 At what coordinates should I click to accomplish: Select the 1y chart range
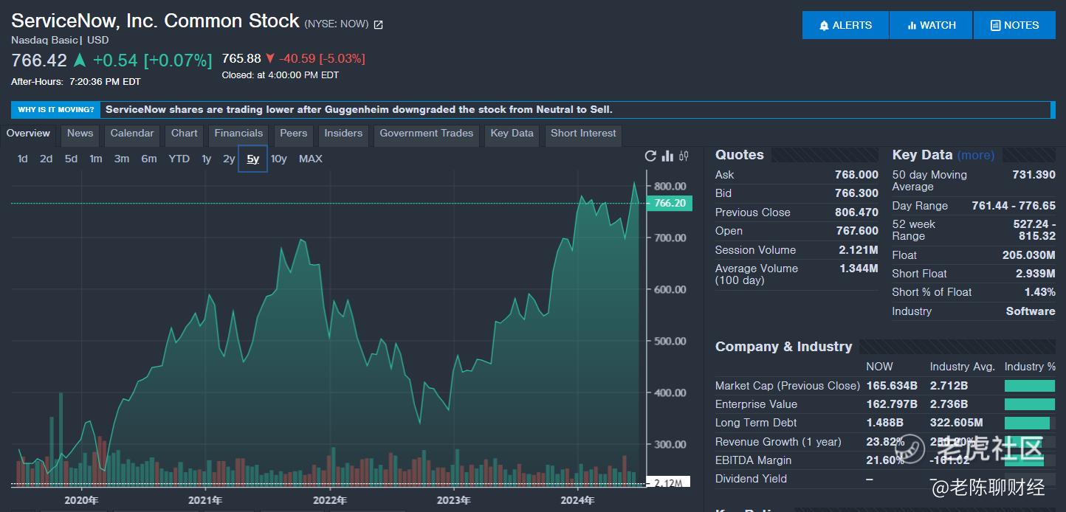207,159
